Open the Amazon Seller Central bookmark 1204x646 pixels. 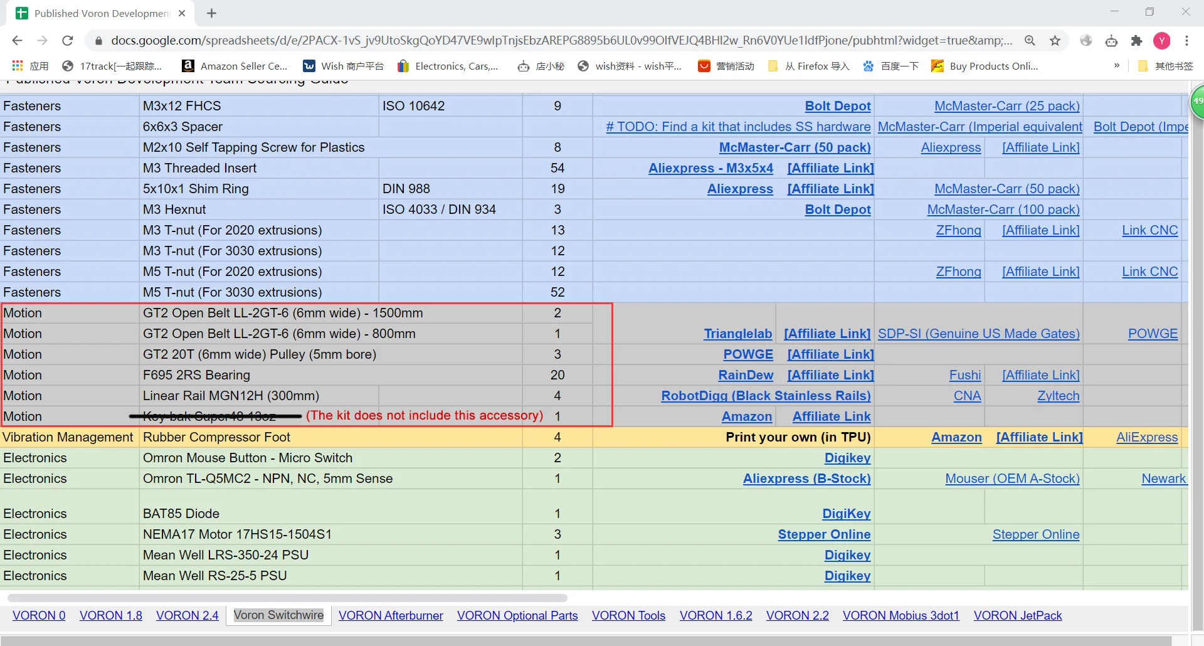pyautogui.click(x=235, y=66)
